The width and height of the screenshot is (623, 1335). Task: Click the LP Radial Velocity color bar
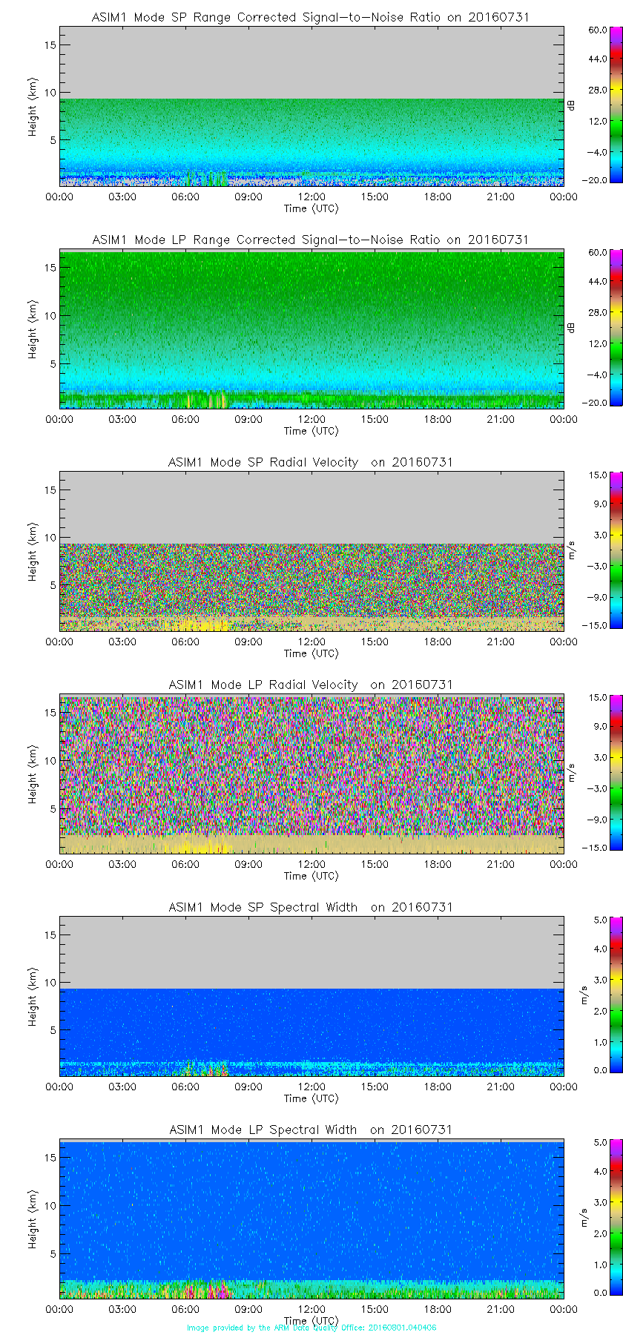(x=597, y=773)
